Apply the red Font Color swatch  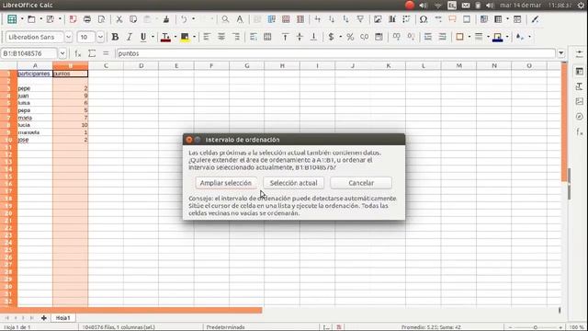pyautogui.click(x=165, y=37)
